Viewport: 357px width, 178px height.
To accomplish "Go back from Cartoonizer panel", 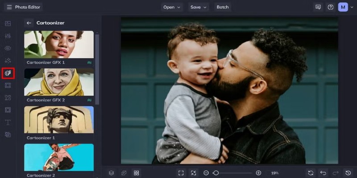I will (x=29, y=23).
